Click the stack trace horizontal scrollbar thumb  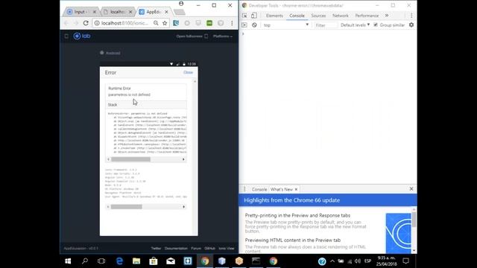pyautogui.click(x=131, y=159)
